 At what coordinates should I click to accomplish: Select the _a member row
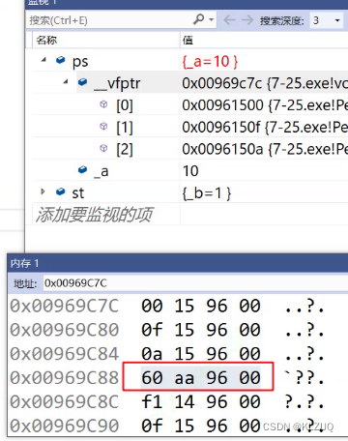(x=101, y=171)
